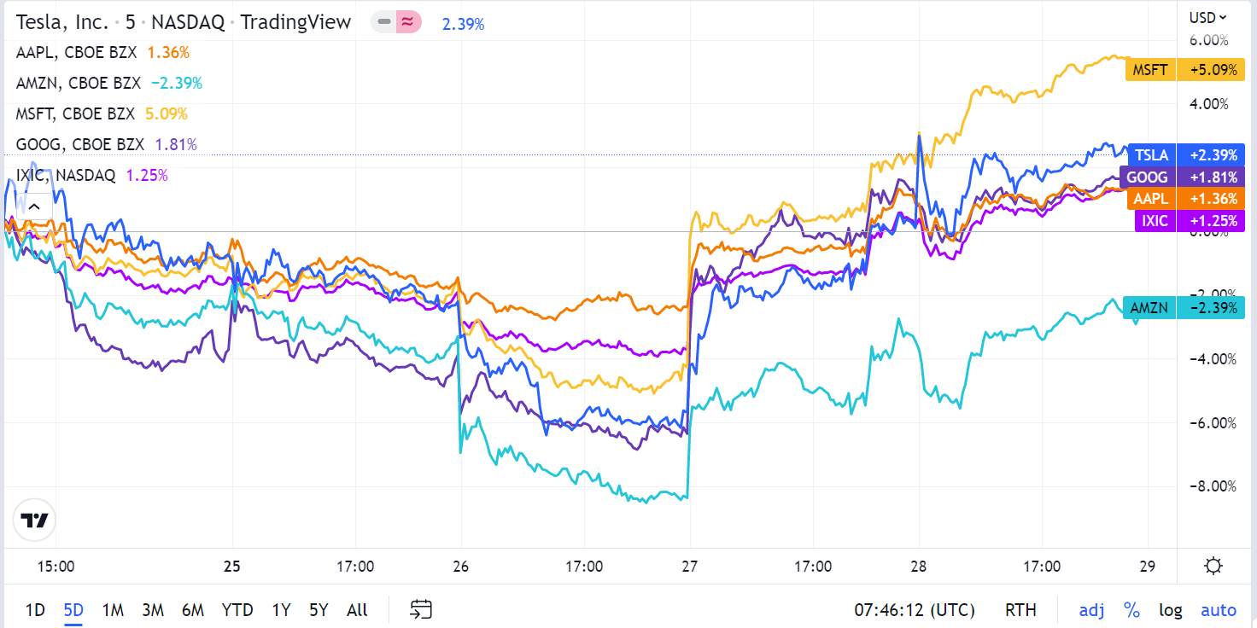Toggle the adj dividend adjustment
The height and width of the screenshot is (628, 1257).
(x=1091, y=609)
